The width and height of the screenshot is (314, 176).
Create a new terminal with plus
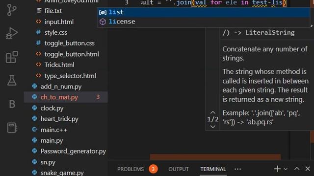click(277, 169)
